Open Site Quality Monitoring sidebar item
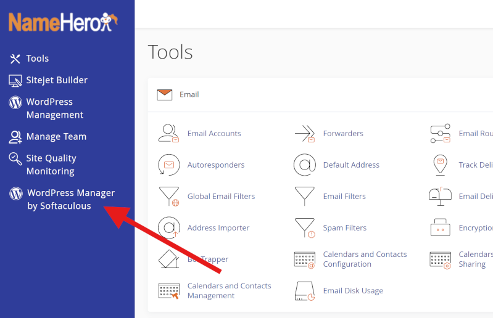The image size is (493, 318). point(51,165)
